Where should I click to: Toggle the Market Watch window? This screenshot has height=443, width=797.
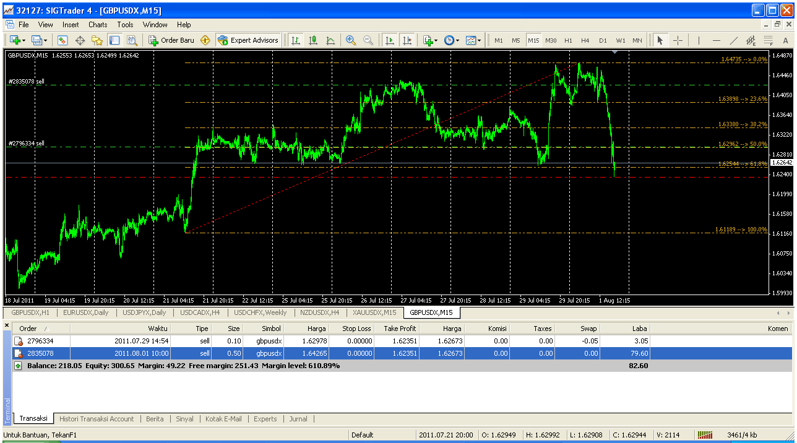coord(62,40)
